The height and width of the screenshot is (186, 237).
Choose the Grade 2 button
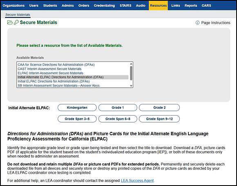(x=159, y=108)
